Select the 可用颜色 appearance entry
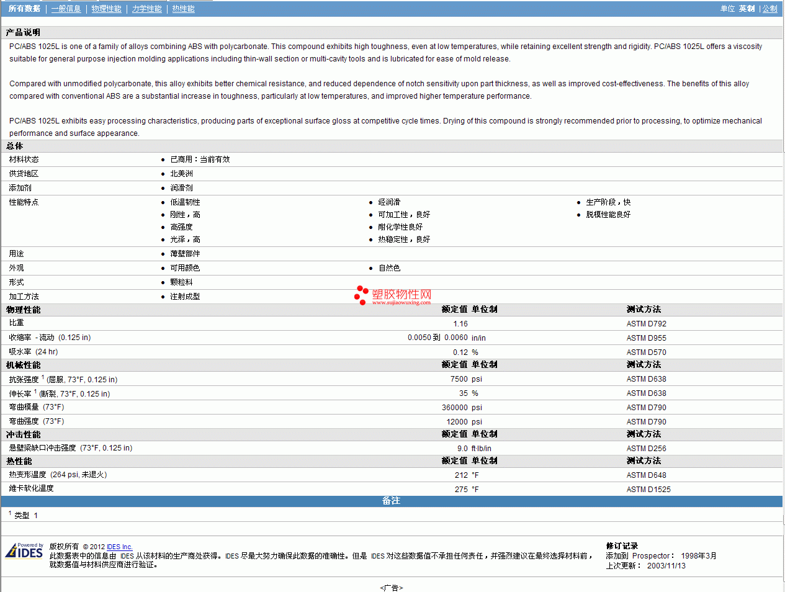 (x=185, y=268)
